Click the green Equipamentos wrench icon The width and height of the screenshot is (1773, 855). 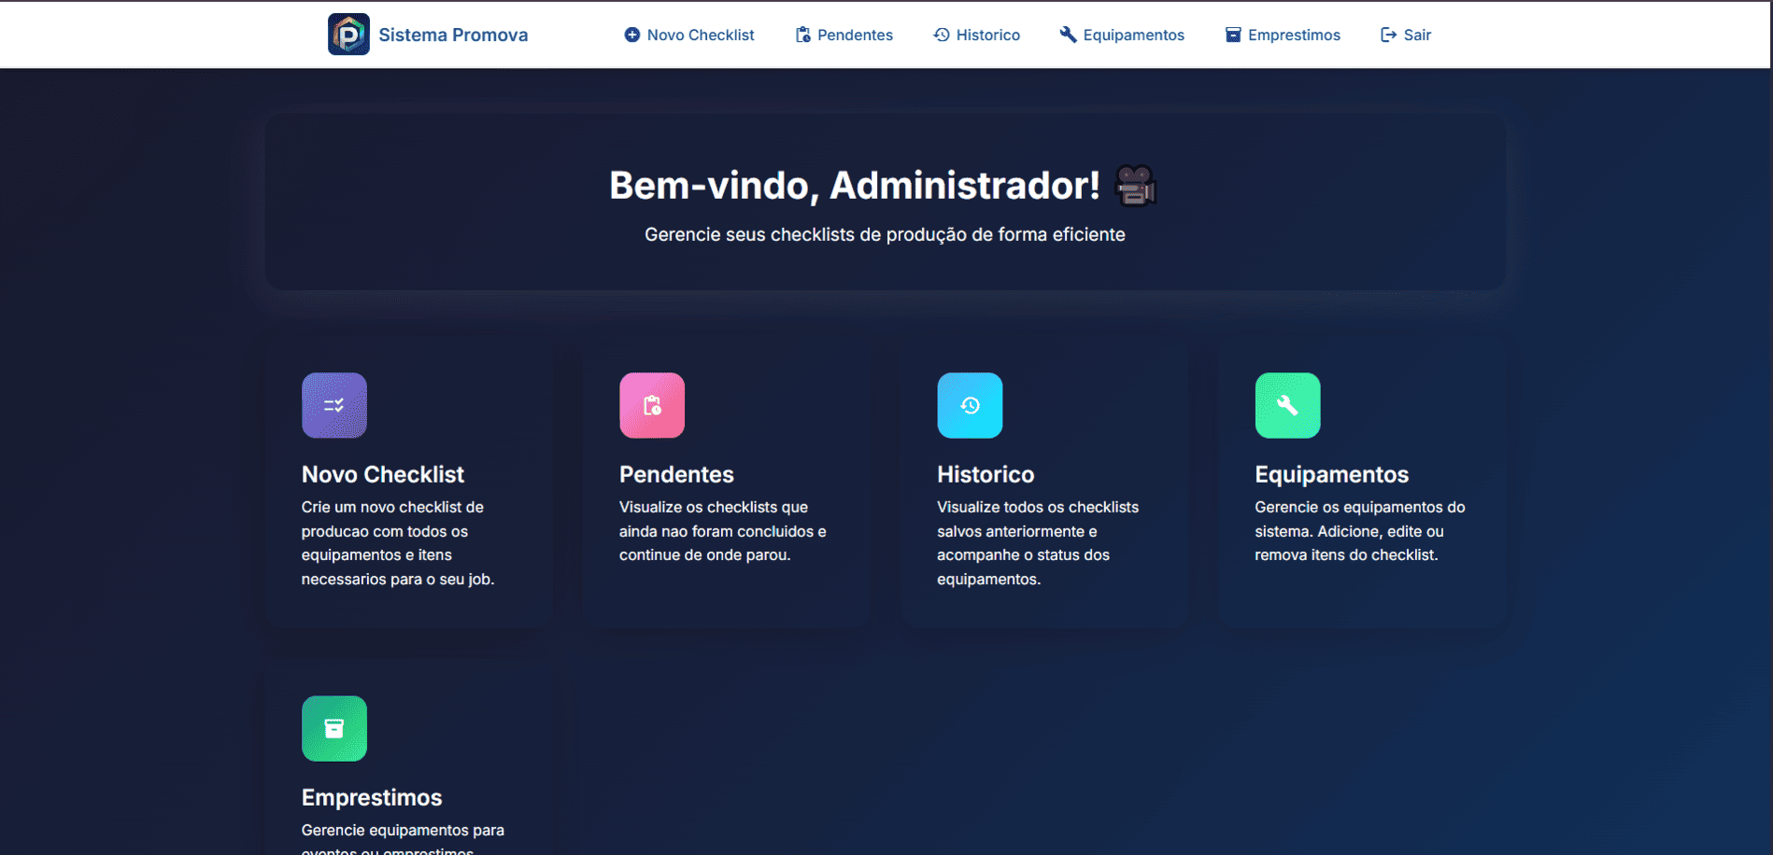(x=1287, y=405)
